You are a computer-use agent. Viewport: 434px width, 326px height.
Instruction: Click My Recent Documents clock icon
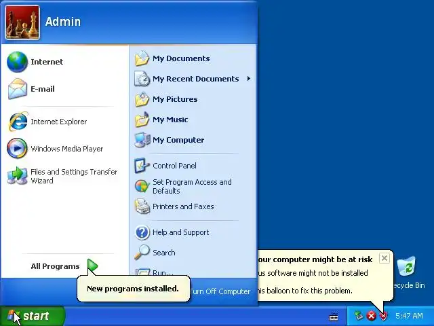(x=142, y=79)
